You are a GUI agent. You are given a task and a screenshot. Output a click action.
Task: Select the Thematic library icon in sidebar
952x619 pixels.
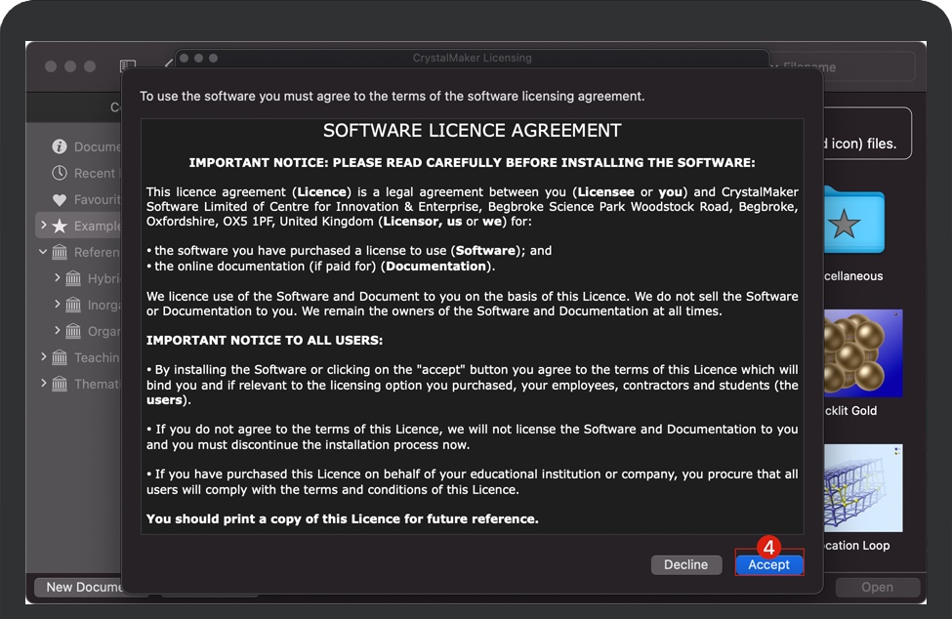tap(60, 384)
